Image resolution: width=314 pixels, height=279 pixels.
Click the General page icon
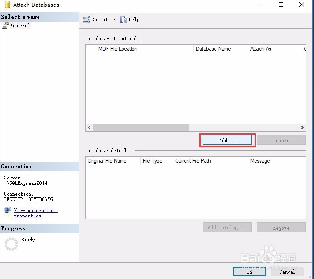(x=5, y=25)
